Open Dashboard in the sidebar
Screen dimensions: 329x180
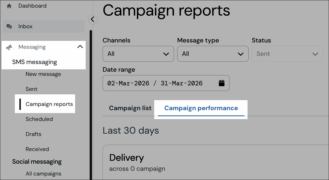(x=33, y=6)
